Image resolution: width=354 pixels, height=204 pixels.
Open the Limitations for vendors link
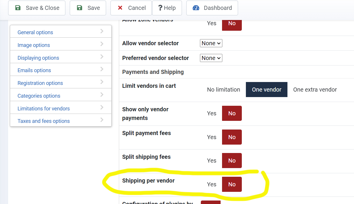click(x=44, y=109)
